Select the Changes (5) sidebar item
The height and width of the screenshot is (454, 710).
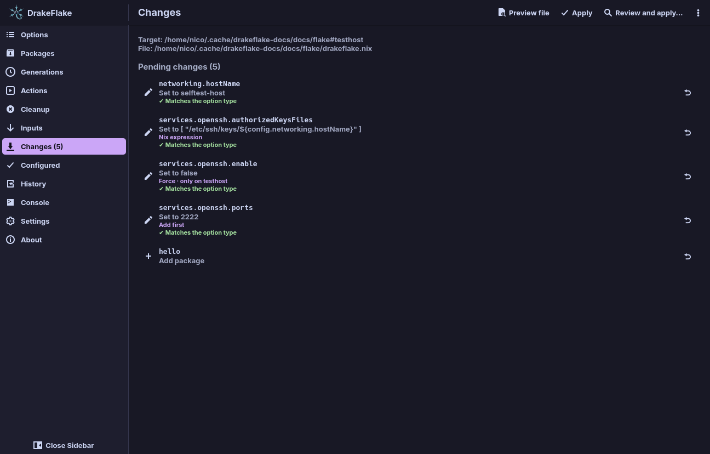pos(64,146)
